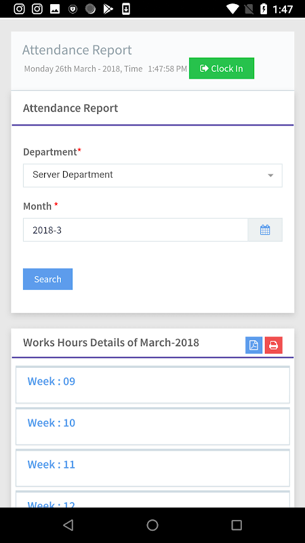Screen dimensions: 305x543
Task: Tap the Android home navigation button
Action: 152,525
